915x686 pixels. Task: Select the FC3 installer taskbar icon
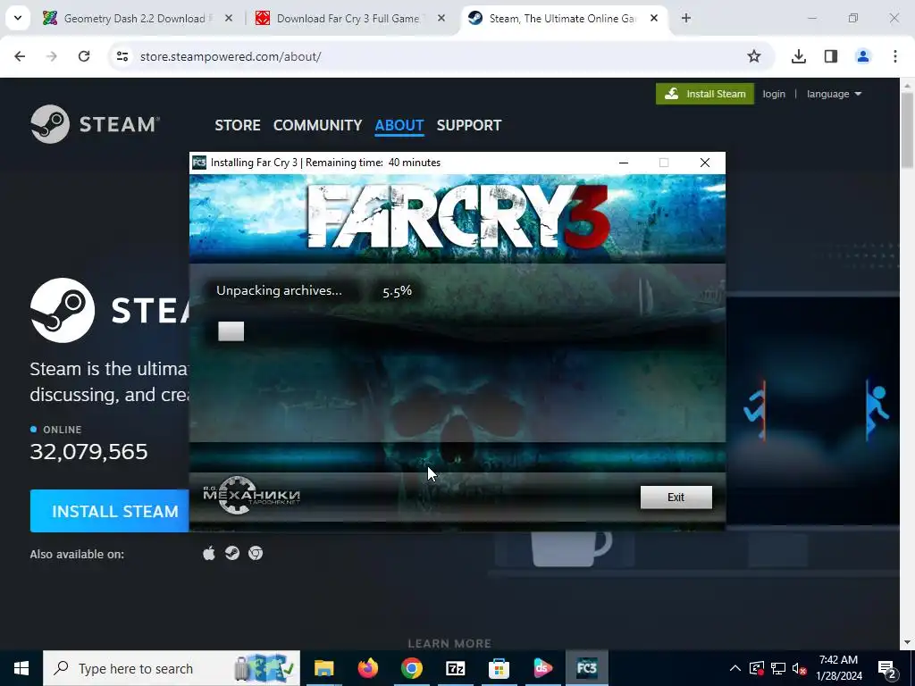[586, 668]
